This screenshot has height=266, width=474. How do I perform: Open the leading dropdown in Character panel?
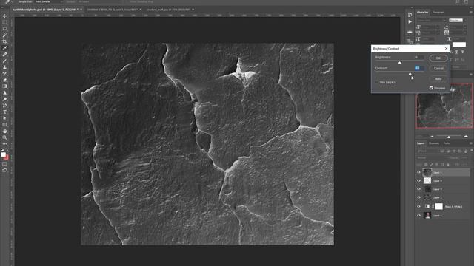(458, 27)
